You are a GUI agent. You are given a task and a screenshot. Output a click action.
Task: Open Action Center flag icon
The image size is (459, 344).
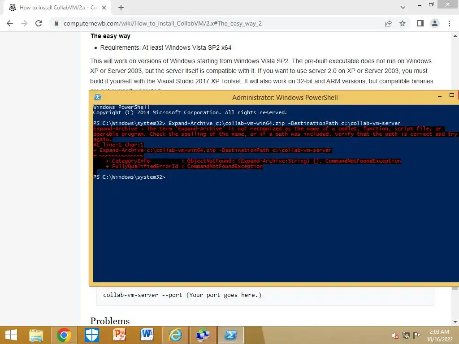[x=416, y=335]
